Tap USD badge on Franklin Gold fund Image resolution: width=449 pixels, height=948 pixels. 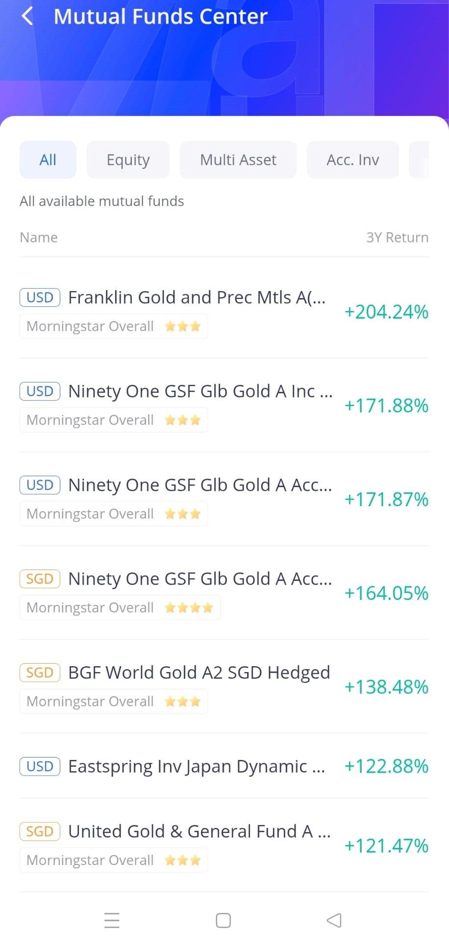pos(40,298)
